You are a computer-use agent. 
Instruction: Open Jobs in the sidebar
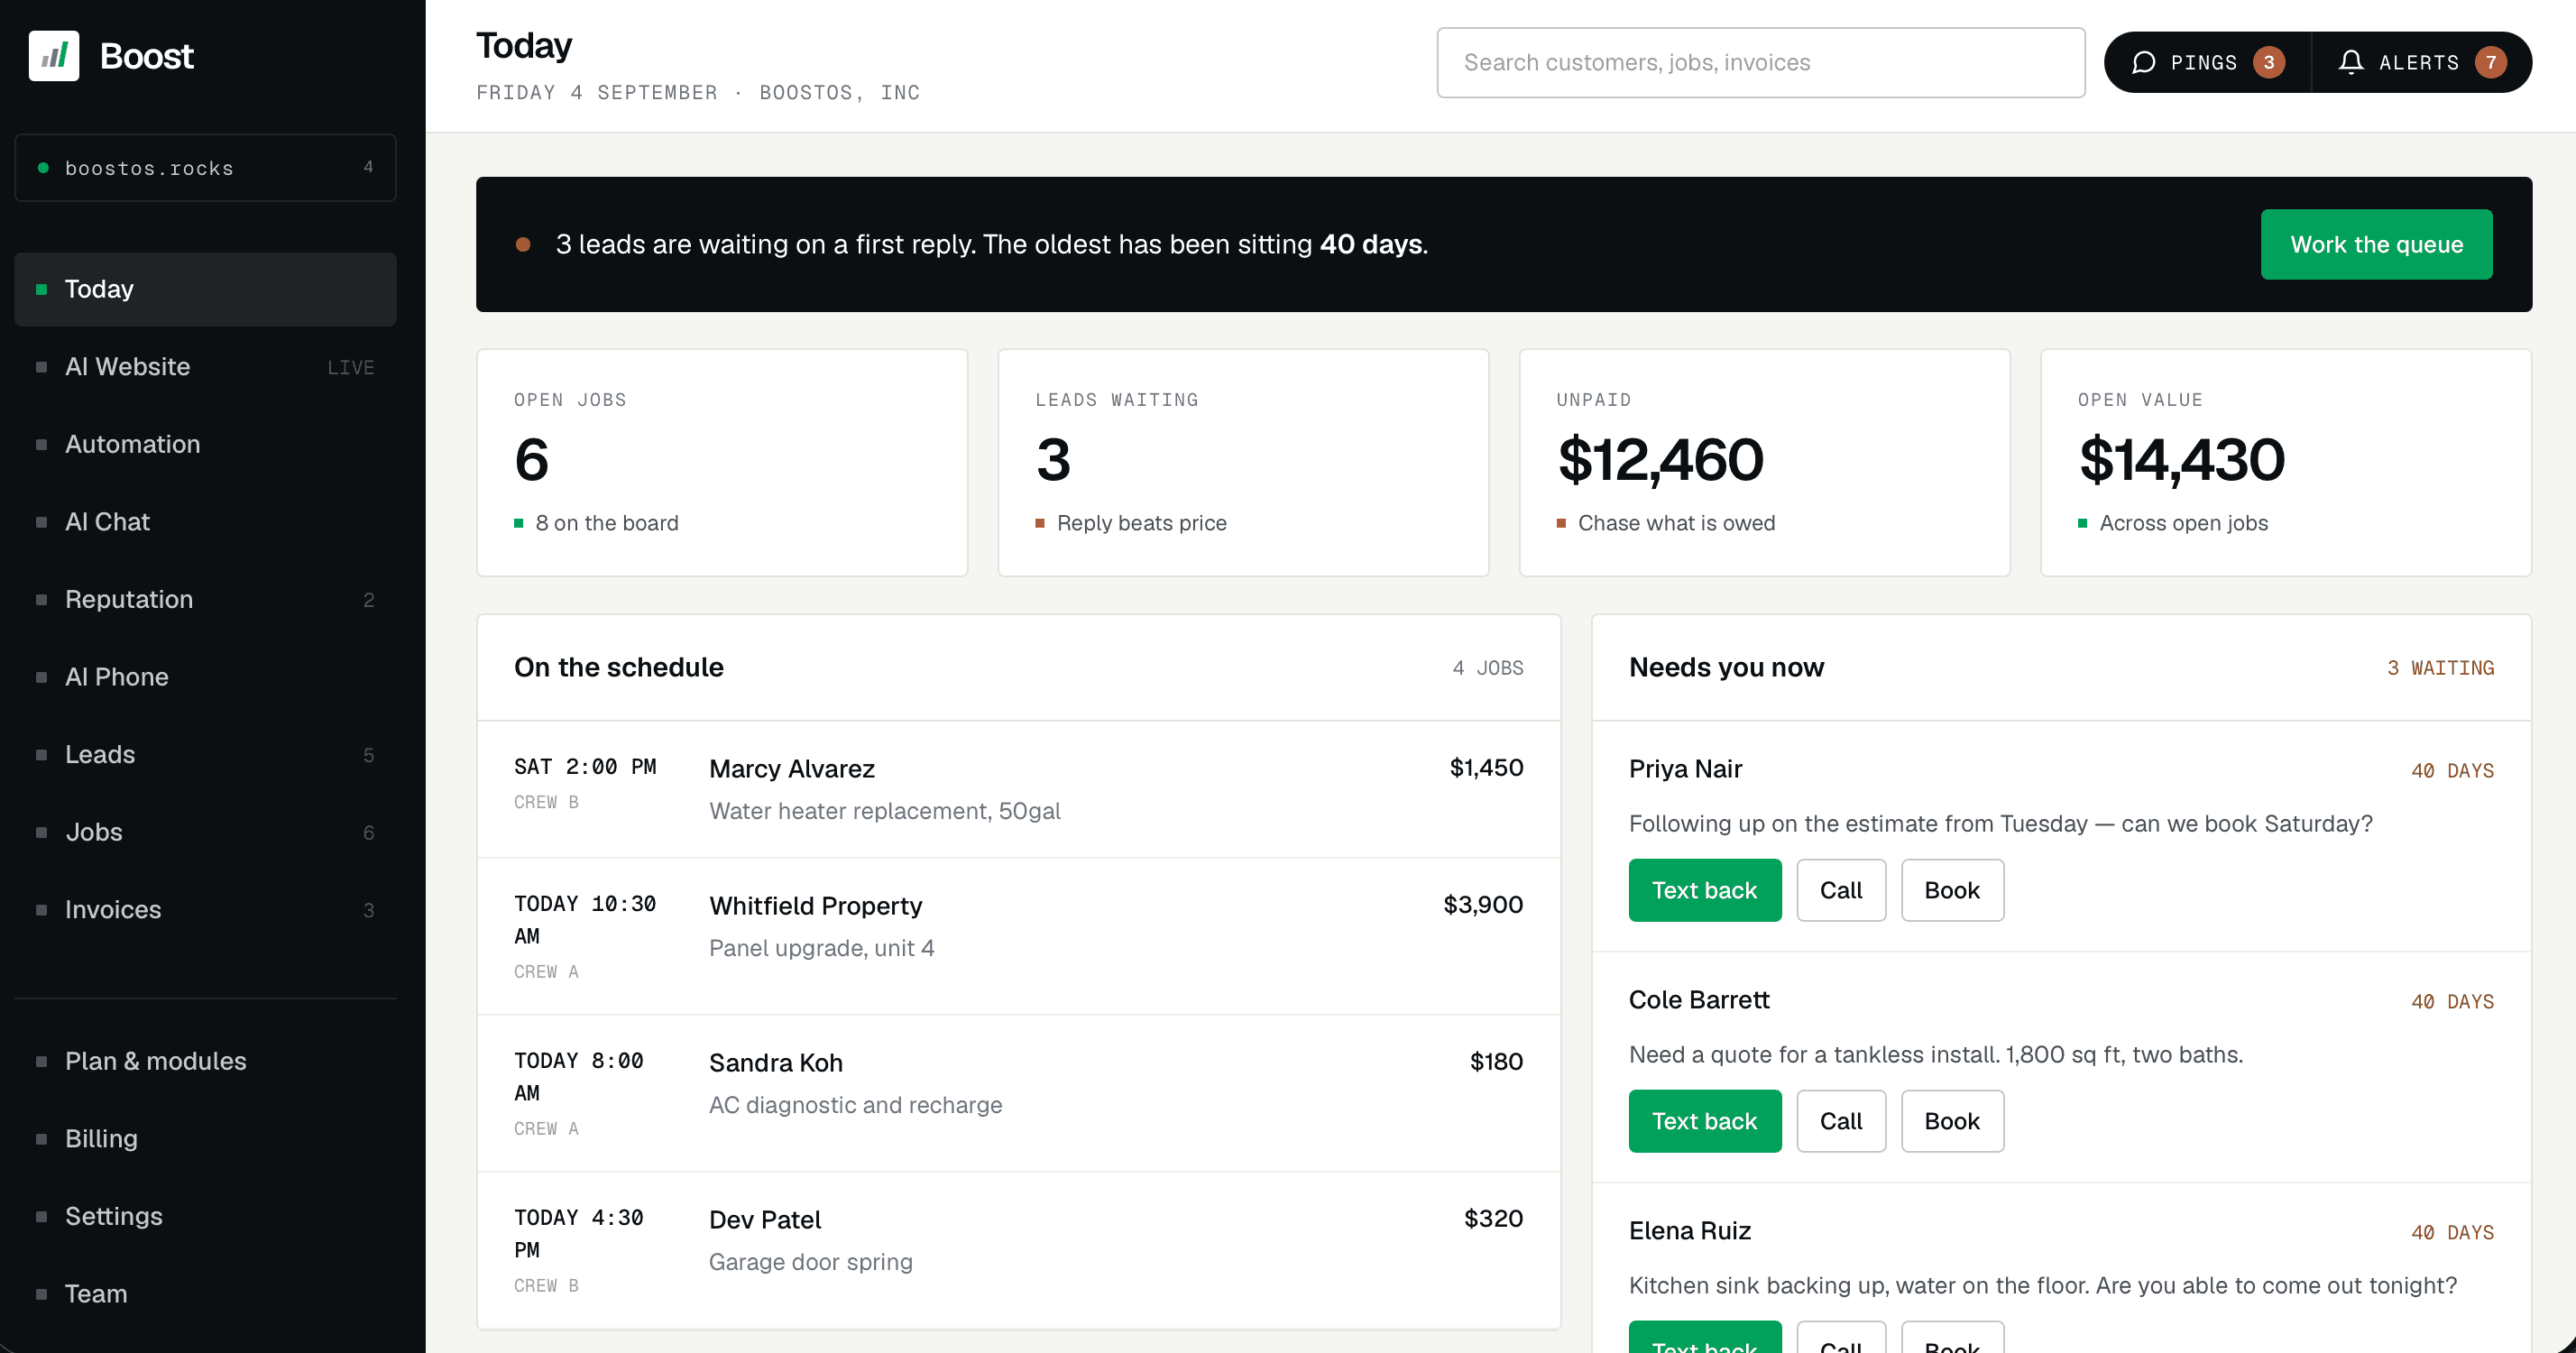205,832
